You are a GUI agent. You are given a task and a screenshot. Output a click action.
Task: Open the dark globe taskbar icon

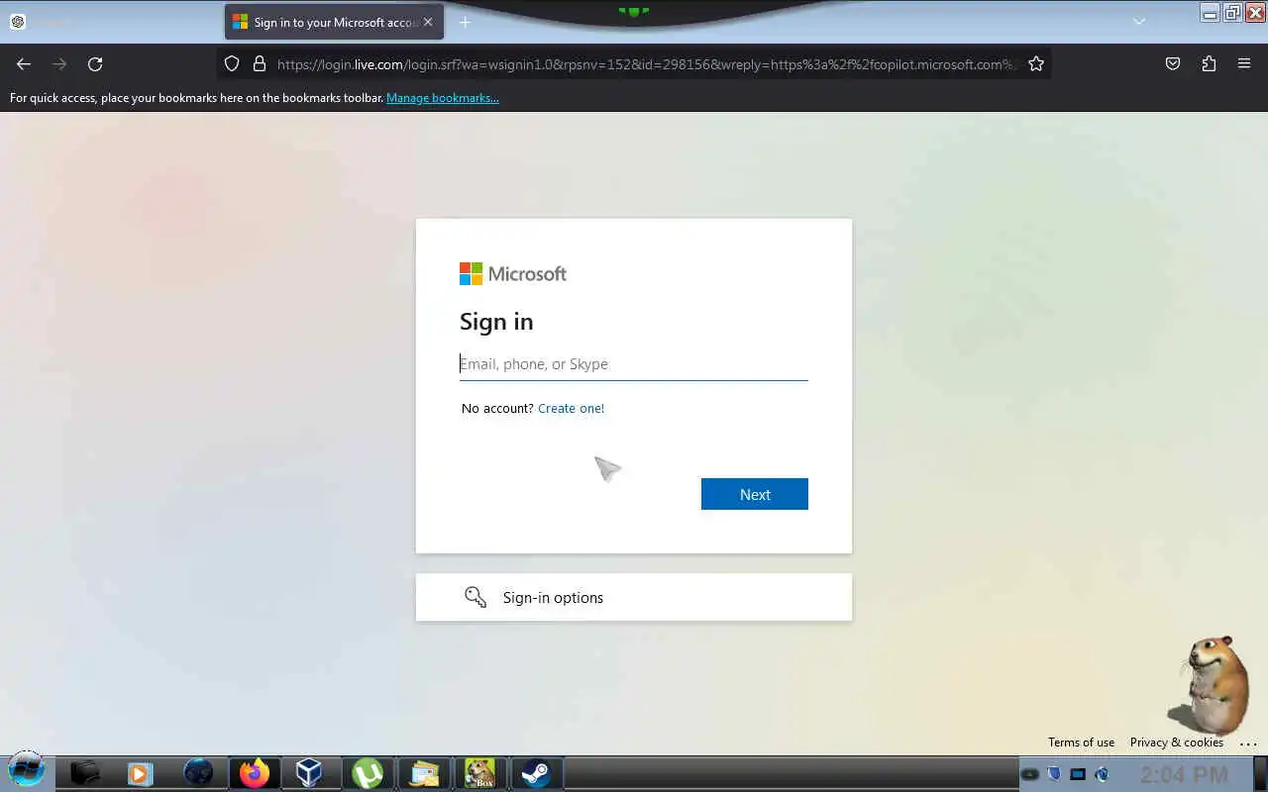click(x=198, y=773)
